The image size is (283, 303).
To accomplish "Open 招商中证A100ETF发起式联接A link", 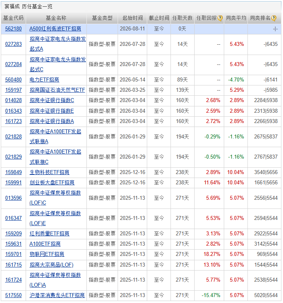I will click(x=55, y=136).
